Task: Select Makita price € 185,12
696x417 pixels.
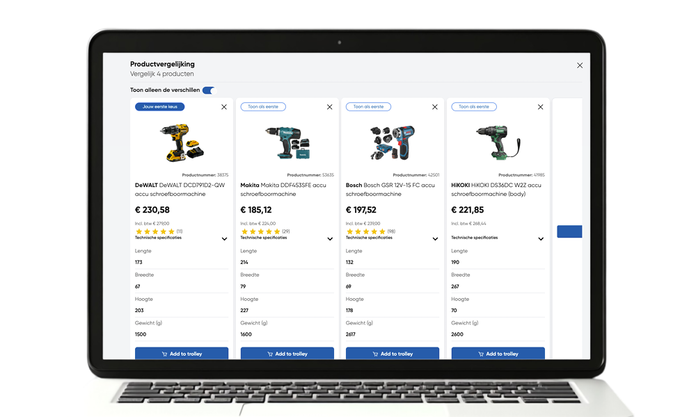Action: 256,210
